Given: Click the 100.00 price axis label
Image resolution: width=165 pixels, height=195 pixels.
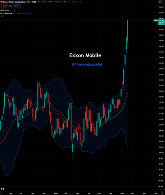Looking at the screenshot, I should pyautogui.click(x=161, y=153).
